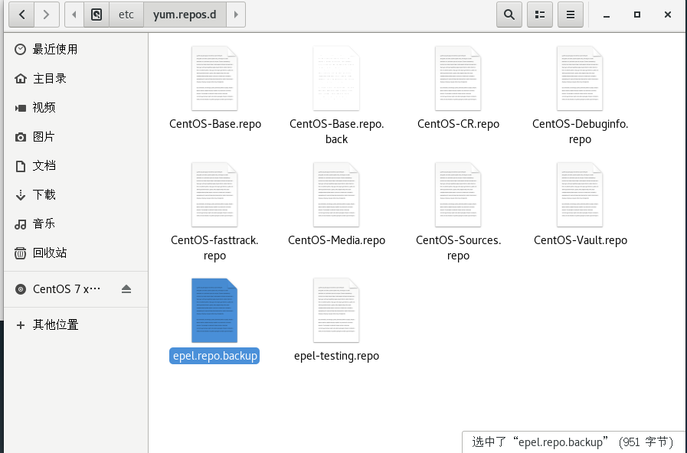This screenshot has height=453, width=687.
Task: Open the 图片 pictures folder
Action: tap(76, 136)
